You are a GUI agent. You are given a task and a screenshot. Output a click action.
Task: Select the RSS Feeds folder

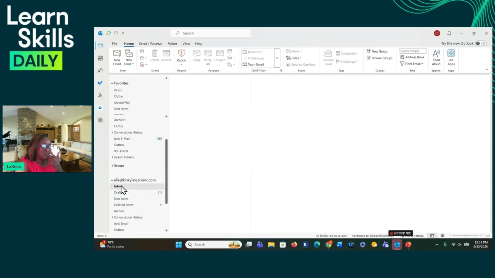tap(121, 151)
